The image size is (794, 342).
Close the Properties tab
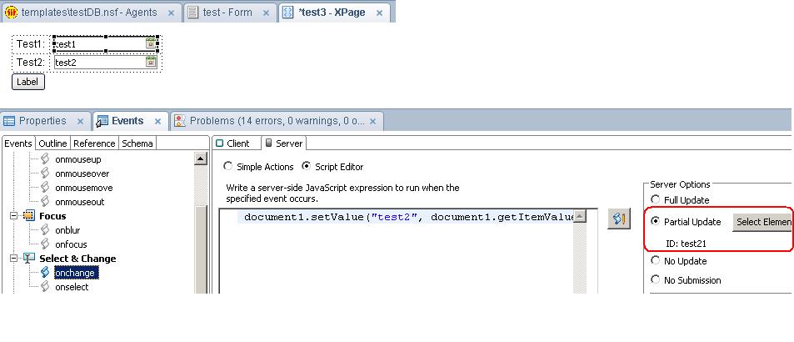click(x=81, y=121)
